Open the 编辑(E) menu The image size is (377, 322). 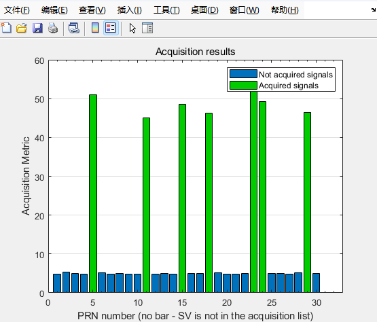pyautogui.click(x=54, y=10)
